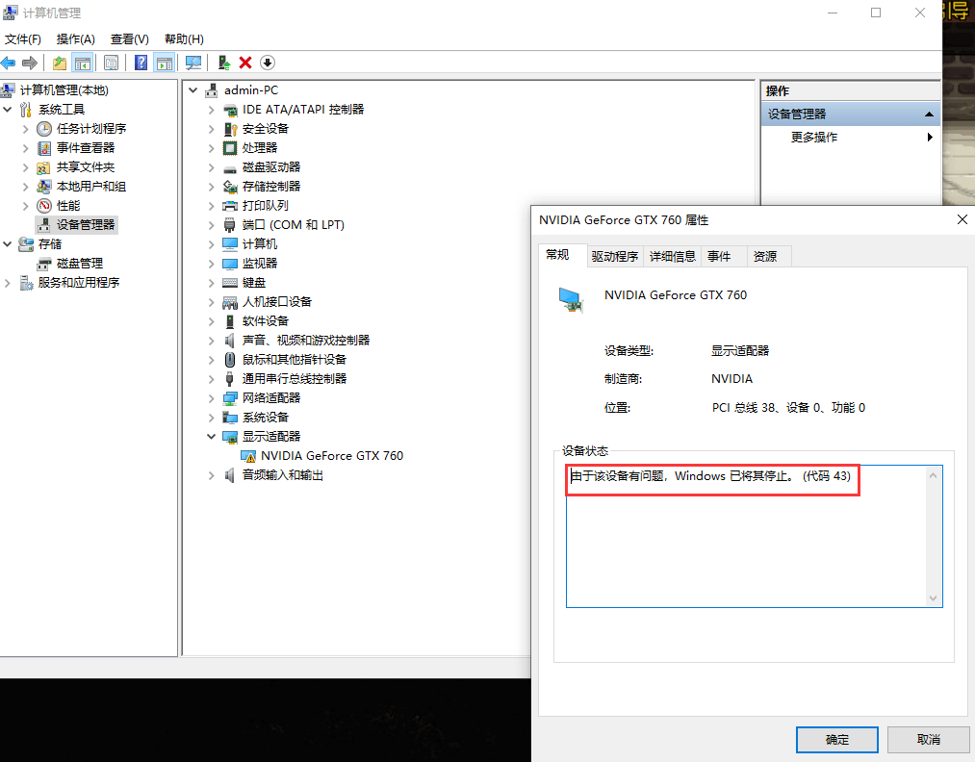This screenshot has width=975, height=762.
Task: Scan for hardware changes using toolbar icon
Action: coord(193,63)
